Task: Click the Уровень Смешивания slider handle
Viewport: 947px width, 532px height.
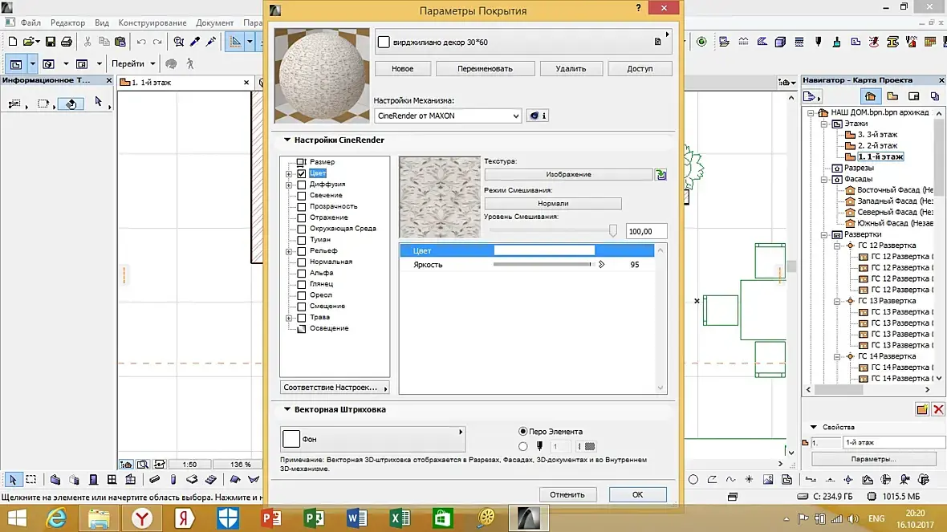Action: tap(613, 231)
